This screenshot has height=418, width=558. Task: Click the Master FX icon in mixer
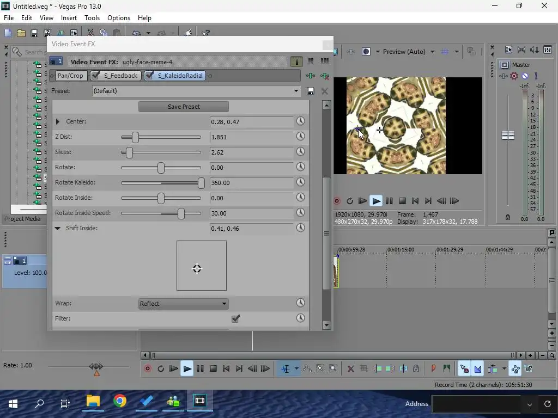[503, 76]
